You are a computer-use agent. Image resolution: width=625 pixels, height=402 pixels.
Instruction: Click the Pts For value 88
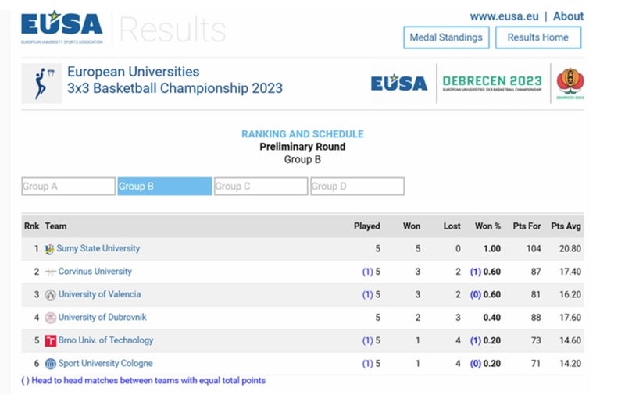point(536,318)
